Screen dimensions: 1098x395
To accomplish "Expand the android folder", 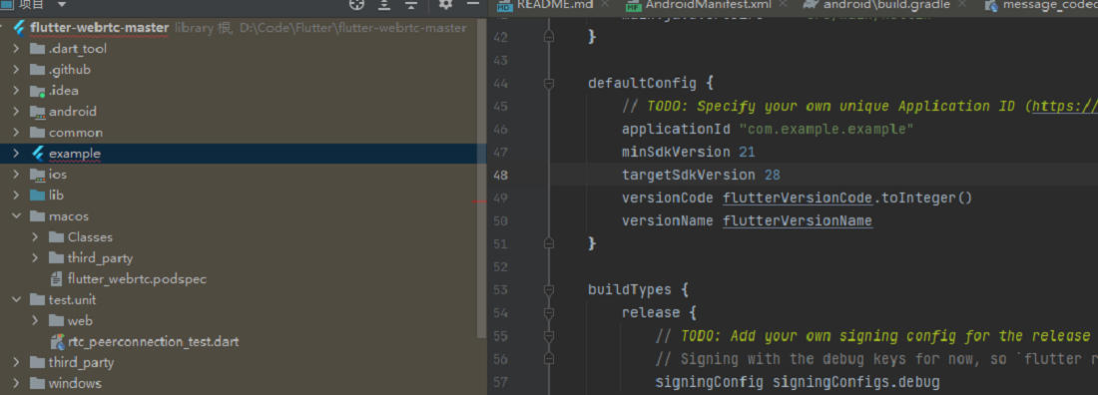I will pos(16,112).
